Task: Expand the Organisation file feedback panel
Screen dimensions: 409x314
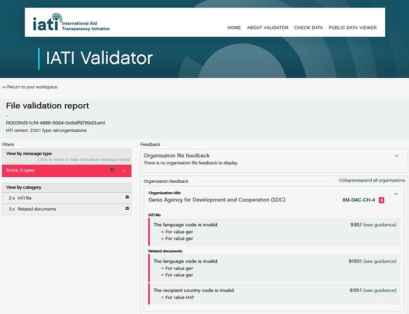Action: pos(396,156)
